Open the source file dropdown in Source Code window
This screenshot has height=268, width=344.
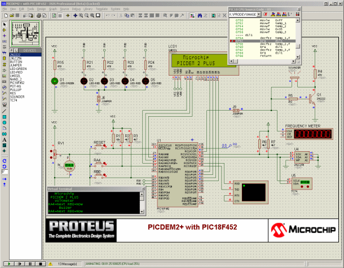(x=259, y=14)
